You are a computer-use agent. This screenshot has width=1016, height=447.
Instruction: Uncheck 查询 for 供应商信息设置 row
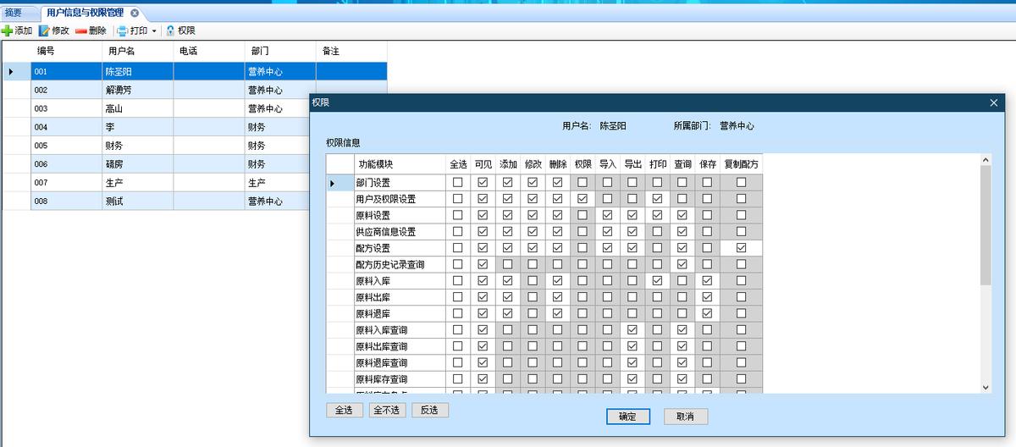[x=682, y=232]
